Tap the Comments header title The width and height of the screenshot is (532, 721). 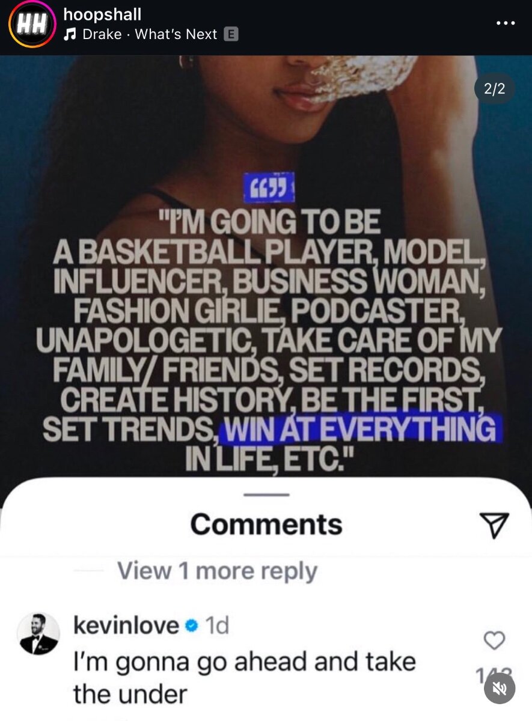click(266, 525)
